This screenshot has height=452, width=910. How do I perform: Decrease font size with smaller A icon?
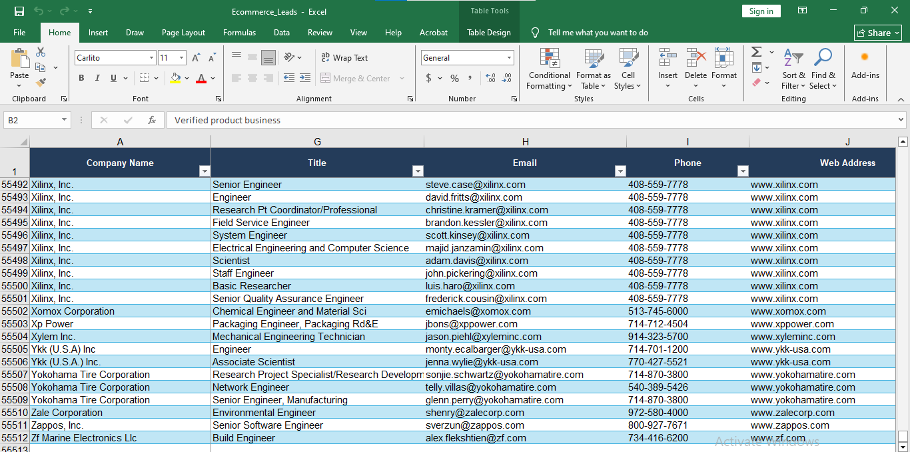[212, 58]
